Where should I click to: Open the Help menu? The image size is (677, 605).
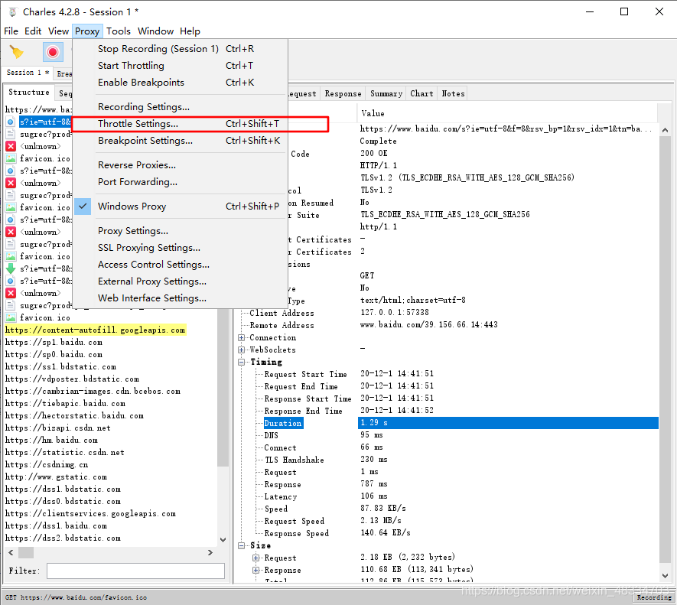[x=190, y=31]
